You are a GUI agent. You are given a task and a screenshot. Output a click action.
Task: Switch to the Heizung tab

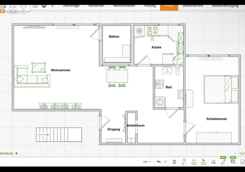(150, 6)
